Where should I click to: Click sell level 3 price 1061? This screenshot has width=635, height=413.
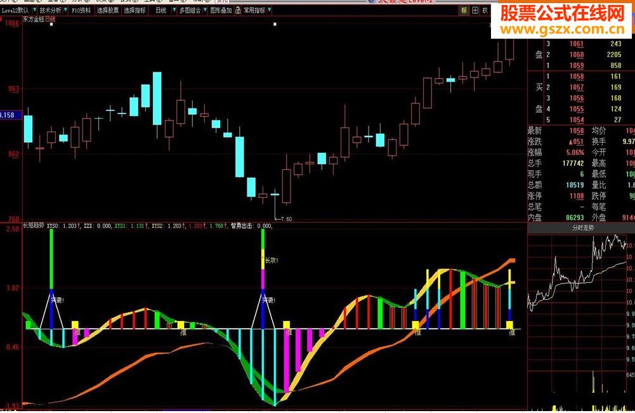[576, 44]
